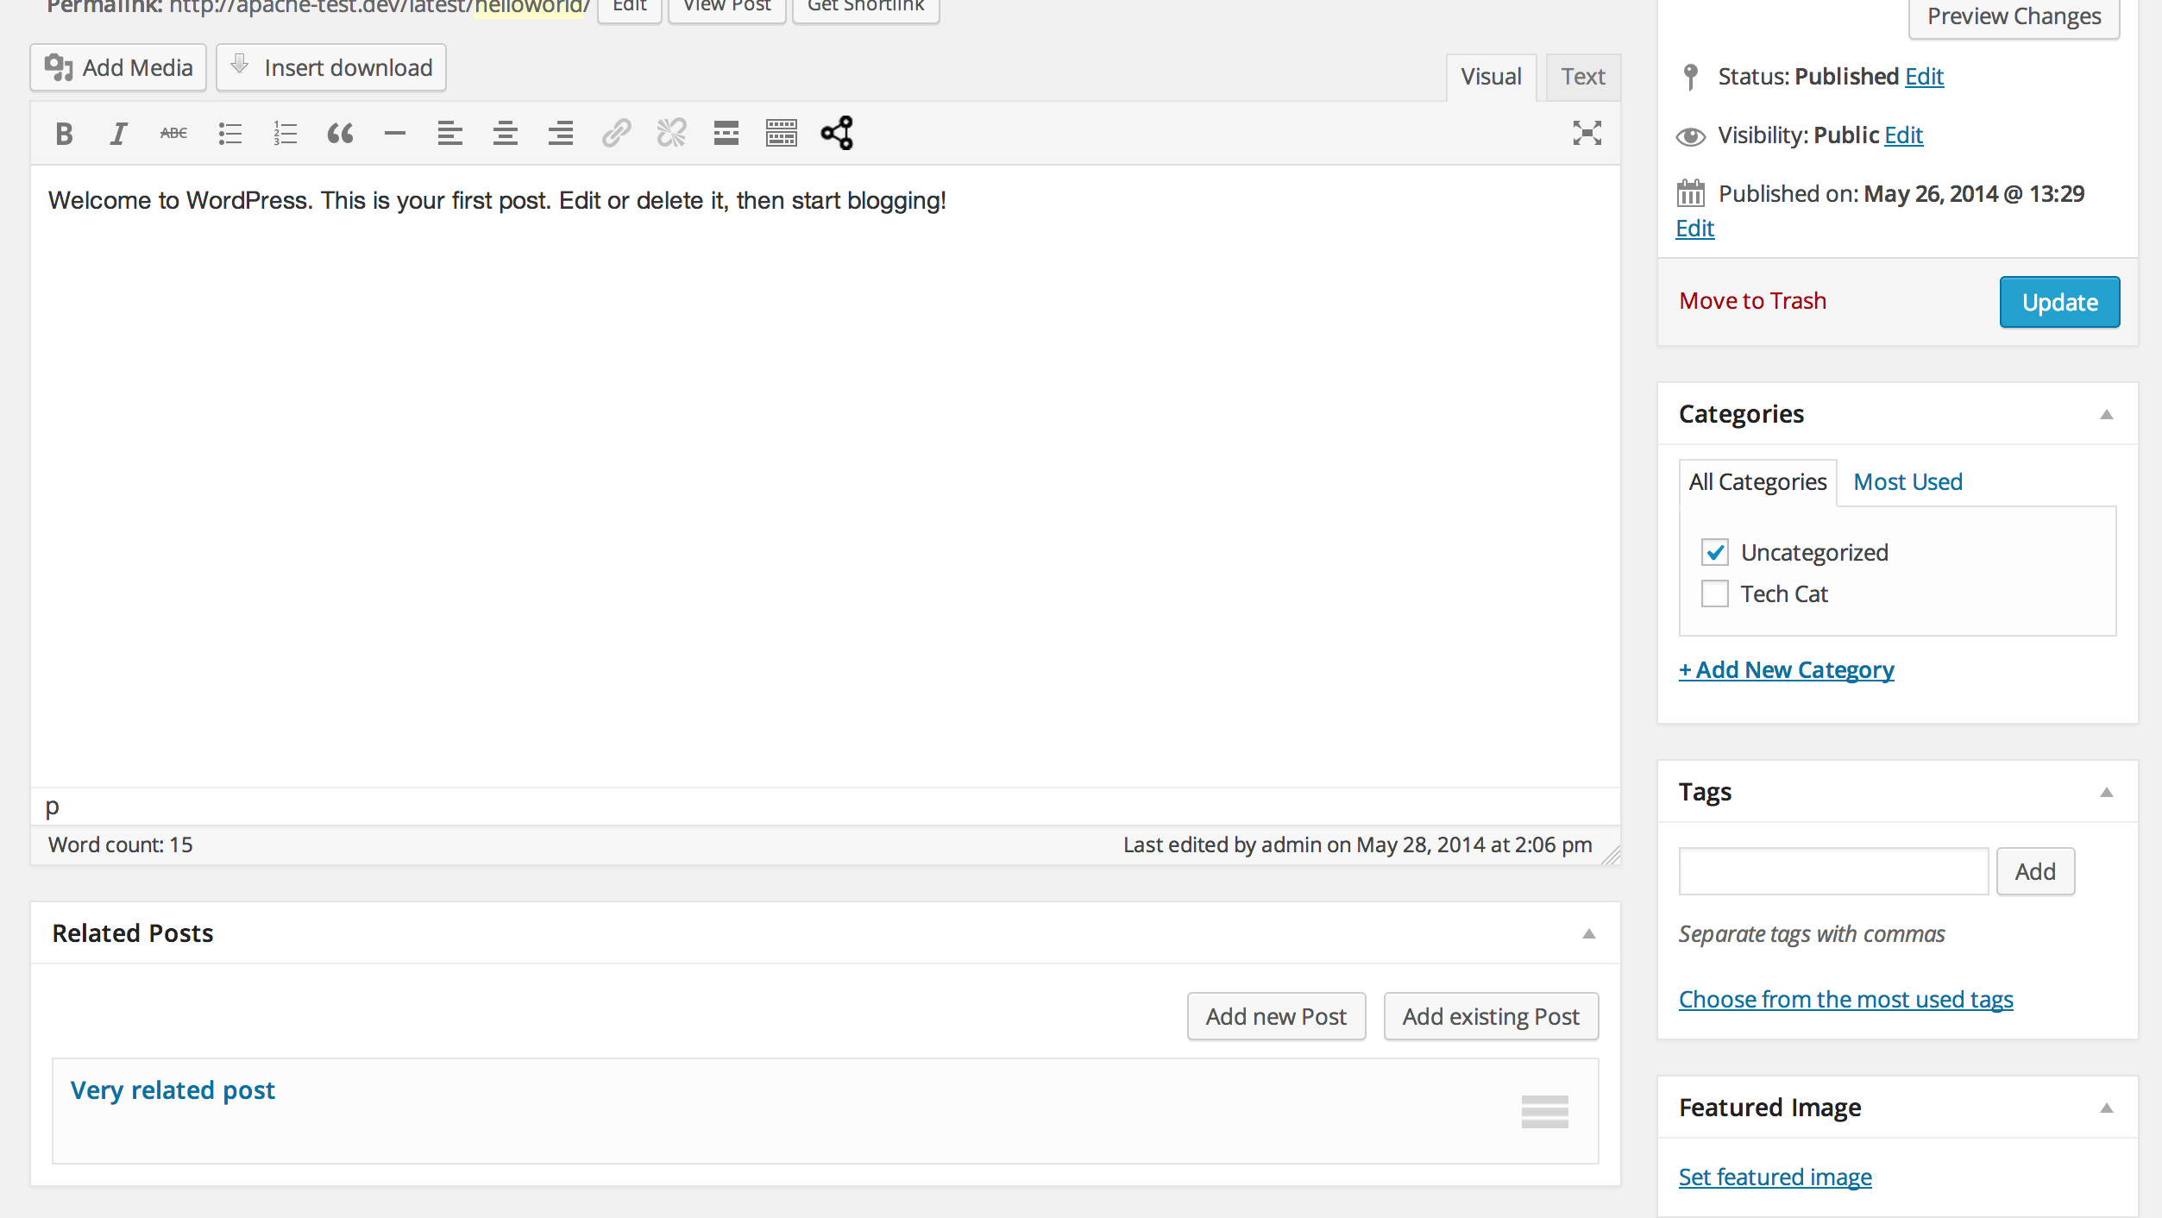Show the toolbar toggle (kitchen sink)

781,134
